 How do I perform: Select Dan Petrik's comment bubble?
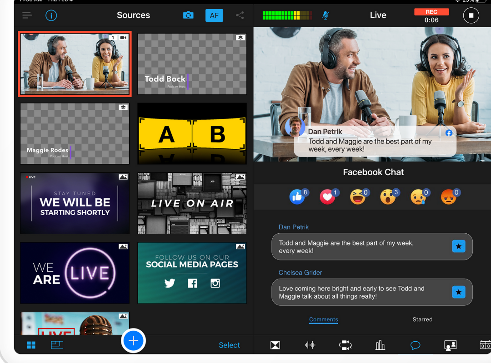tap(372, 246)
